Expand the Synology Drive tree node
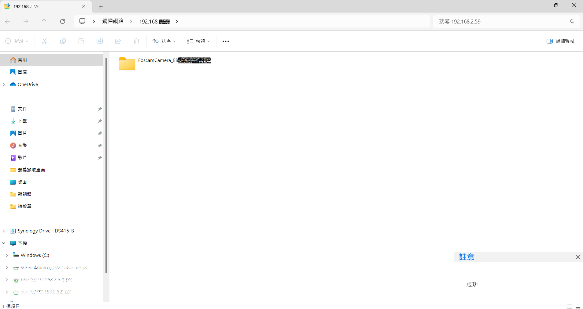Image resolution: width=583 pixels, height=309 pixels. 4,231
